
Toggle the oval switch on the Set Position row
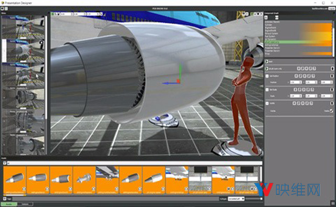332,76
